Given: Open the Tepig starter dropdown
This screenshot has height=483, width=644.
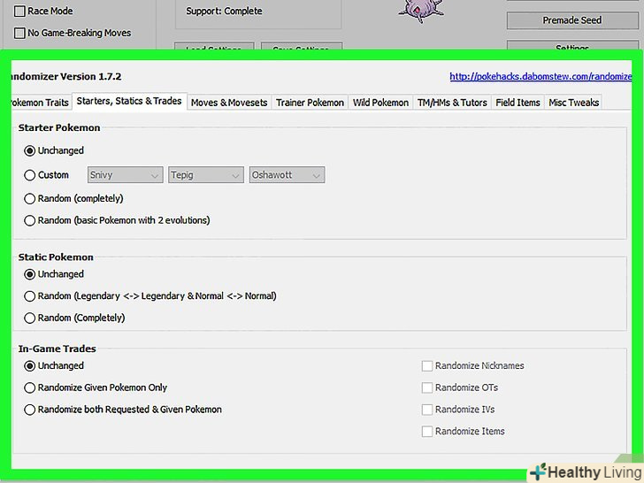Looking at the screenshot, I should [206, 175].
